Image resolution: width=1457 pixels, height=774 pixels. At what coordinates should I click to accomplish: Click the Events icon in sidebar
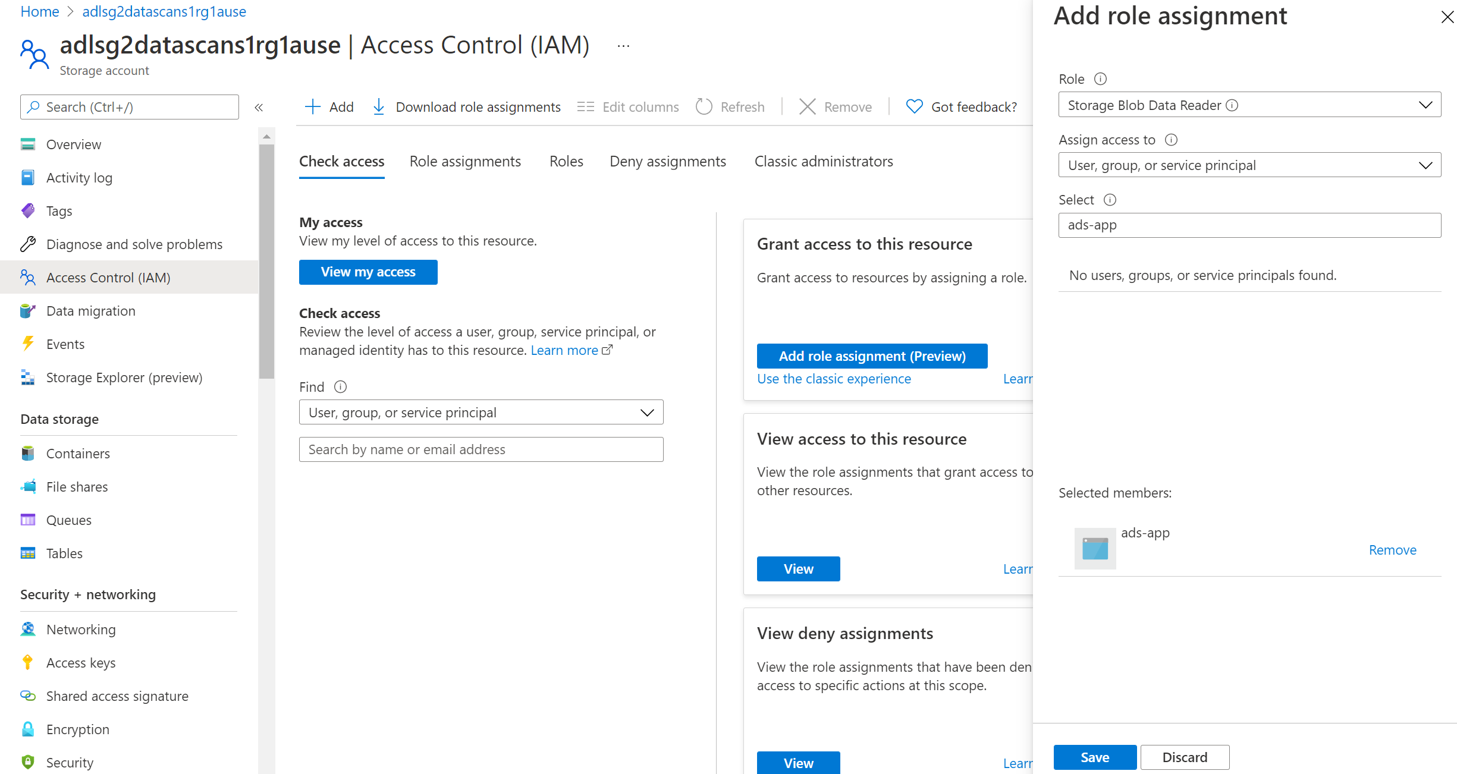29,344
